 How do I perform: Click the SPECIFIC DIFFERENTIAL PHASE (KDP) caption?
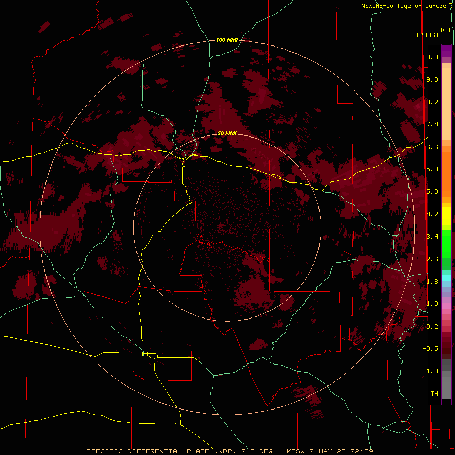pyautogui.click(x=162, y=451)
